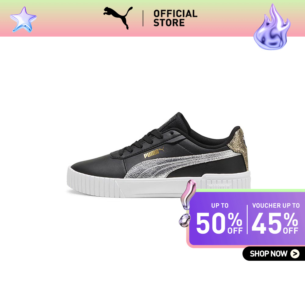Click the purple chrome flame icon
Viewport: 305px width, 305px height.
point(272,27)
